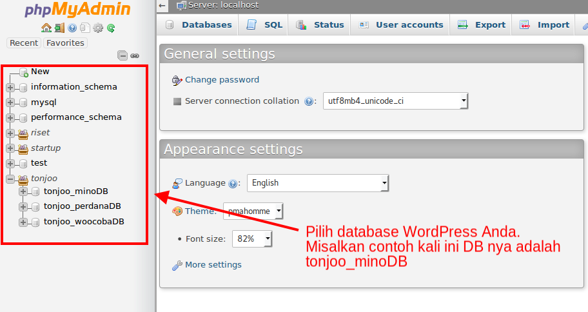
Task: Expand the riset group node
Action: (10, 133)
